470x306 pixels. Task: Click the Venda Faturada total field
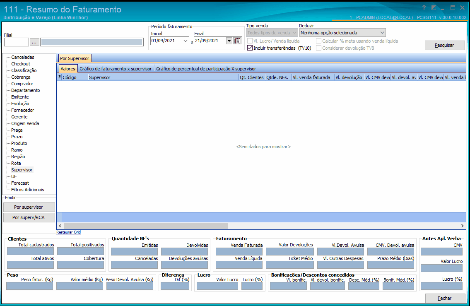239,252
